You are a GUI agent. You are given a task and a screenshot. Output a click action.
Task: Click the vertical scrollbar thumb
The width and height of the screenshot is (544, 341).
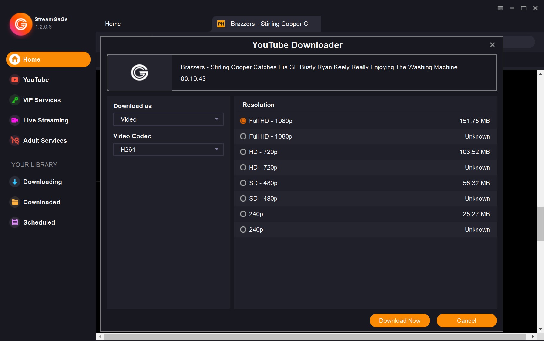tap(540, 224)
